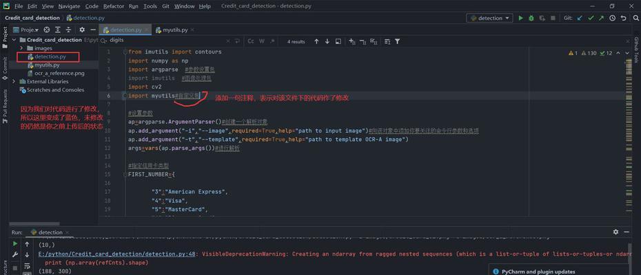The width and height of the screenshot is (641, 275).
Task: Start debugging with the bug icon
Action: click(x=531, y=18)
